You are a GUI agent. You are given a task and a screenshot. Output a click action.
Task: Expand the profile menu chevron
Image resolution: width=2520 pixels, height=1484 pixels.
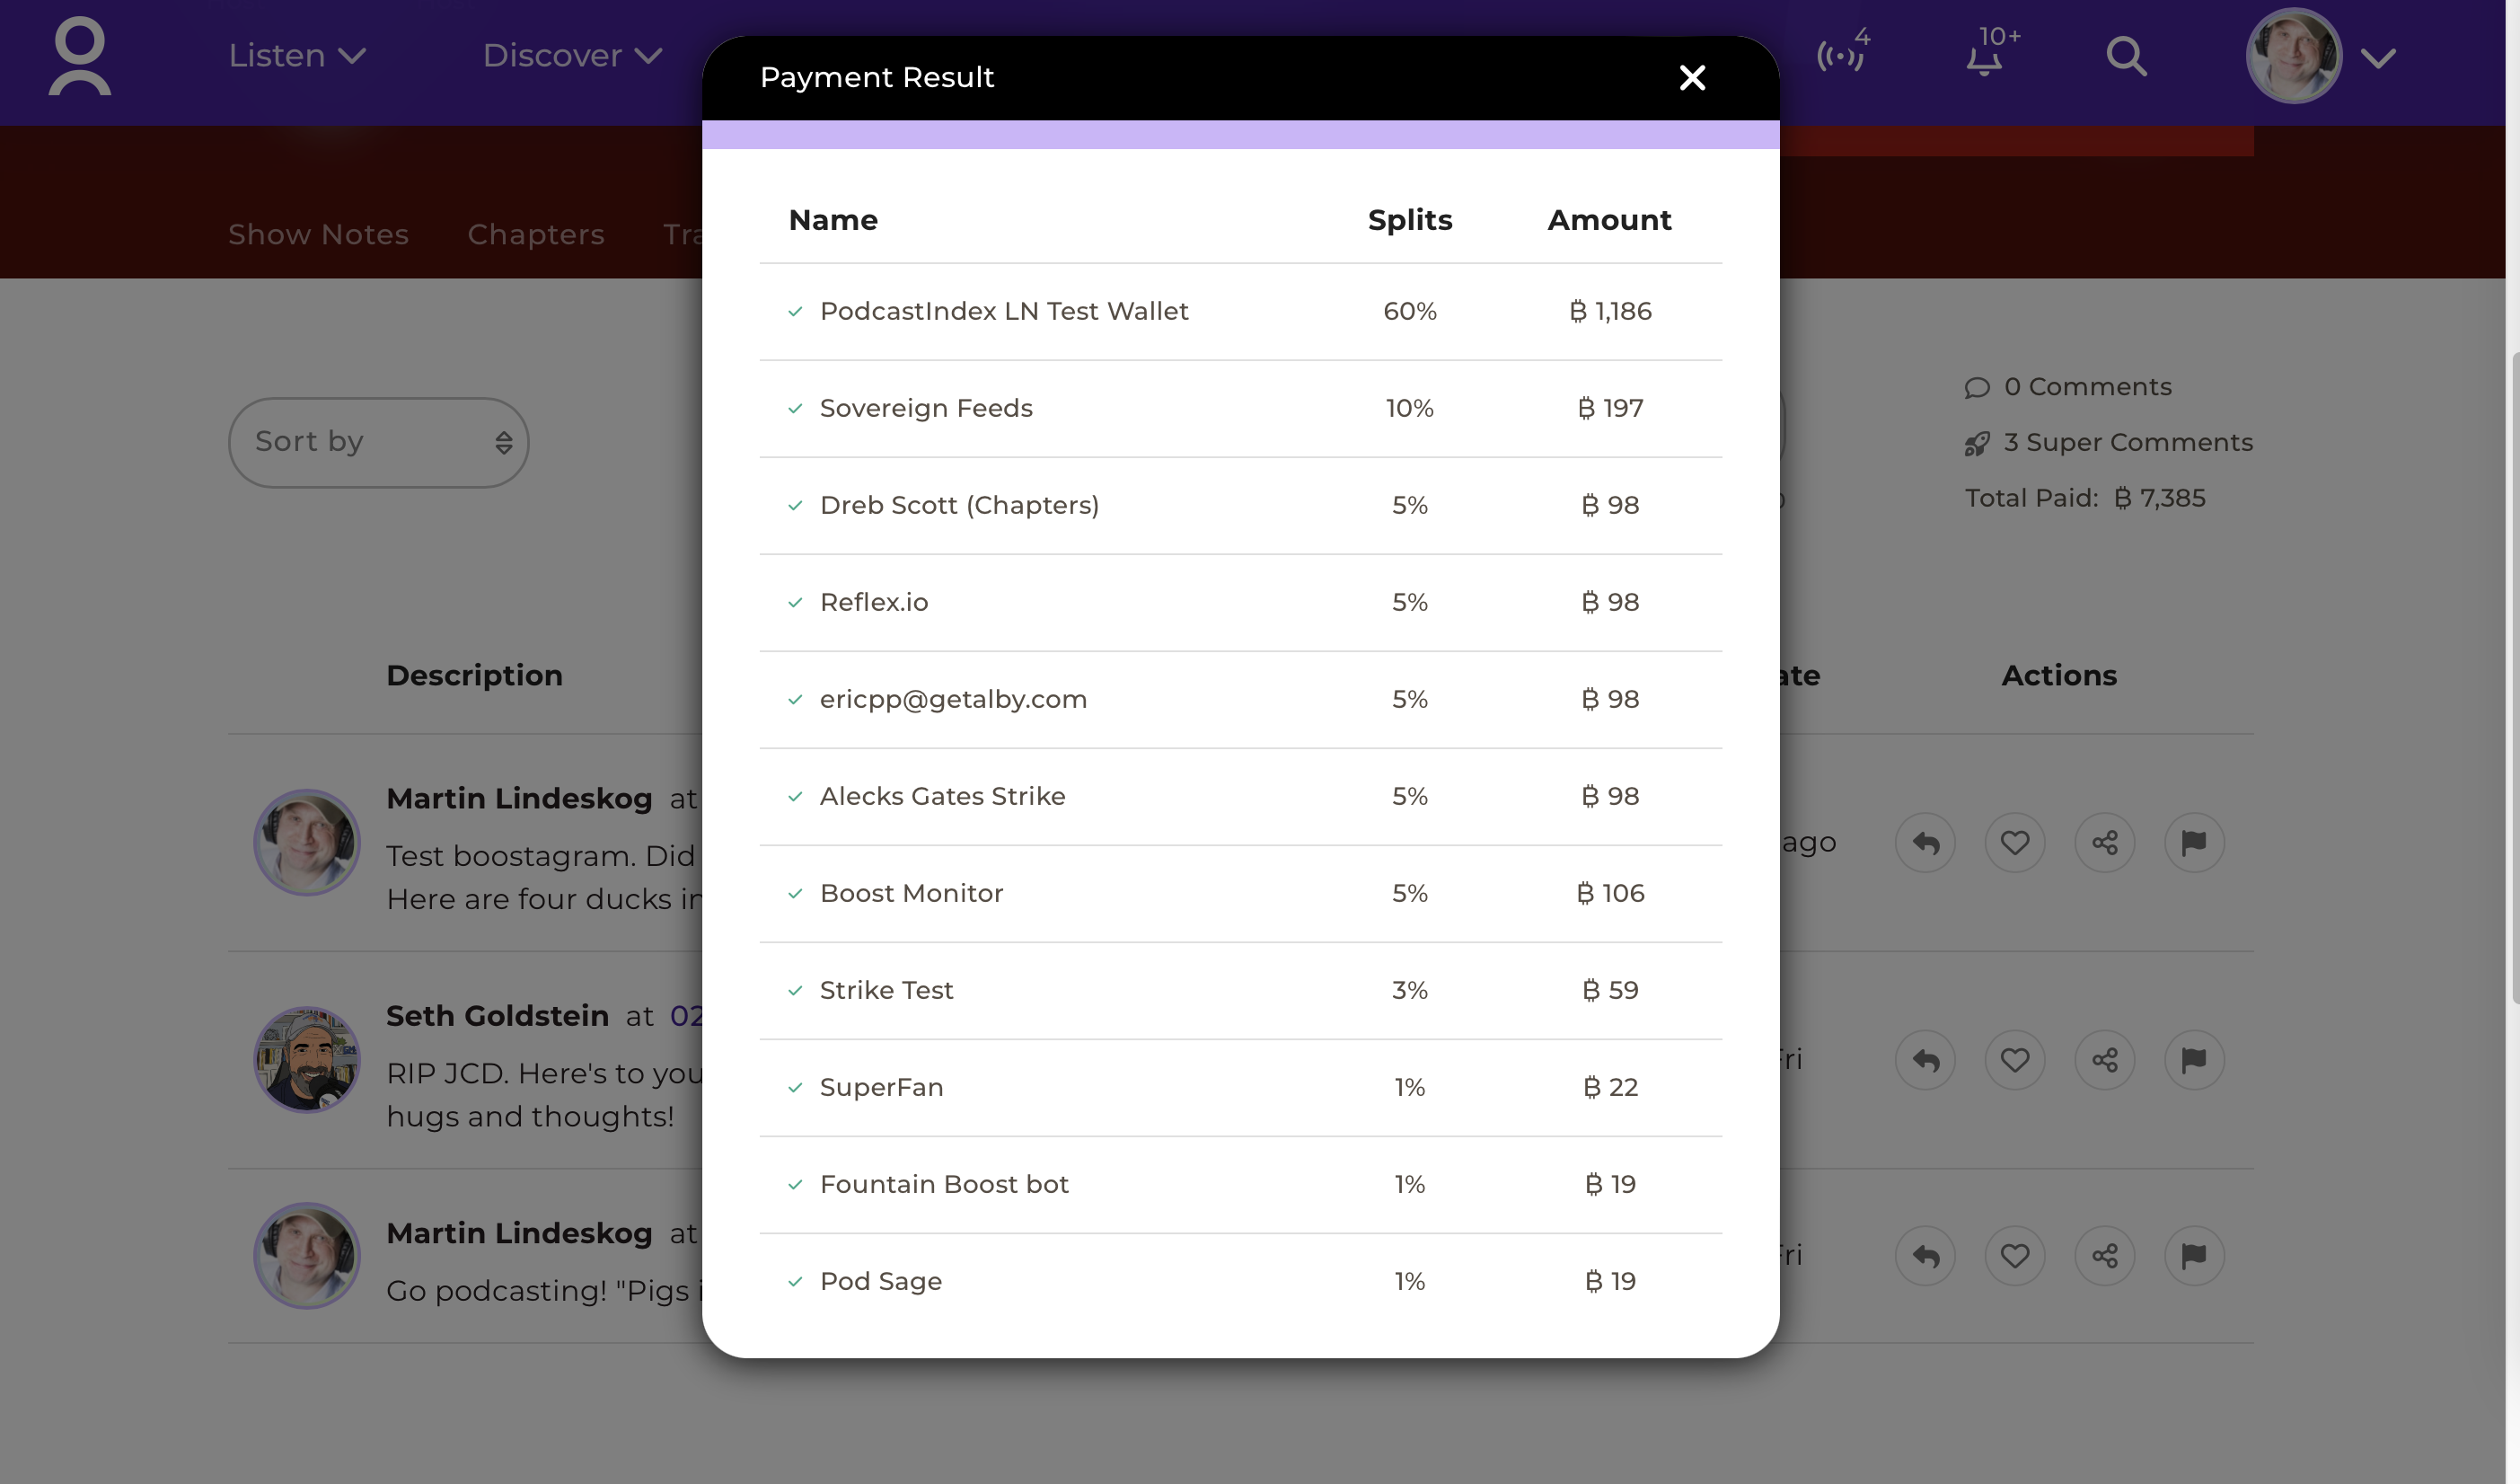point(2378,58)
